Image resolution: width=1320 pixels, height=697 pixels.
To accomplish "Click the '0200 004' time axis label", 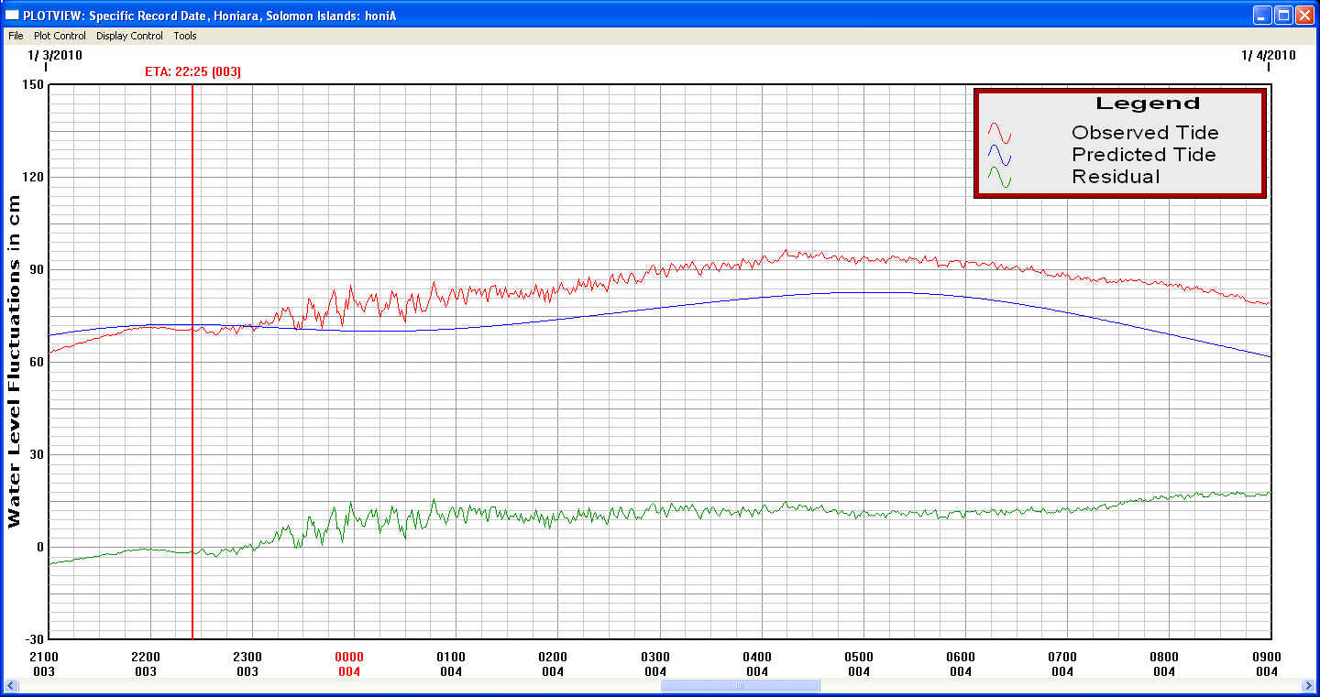I will point(553,664).
